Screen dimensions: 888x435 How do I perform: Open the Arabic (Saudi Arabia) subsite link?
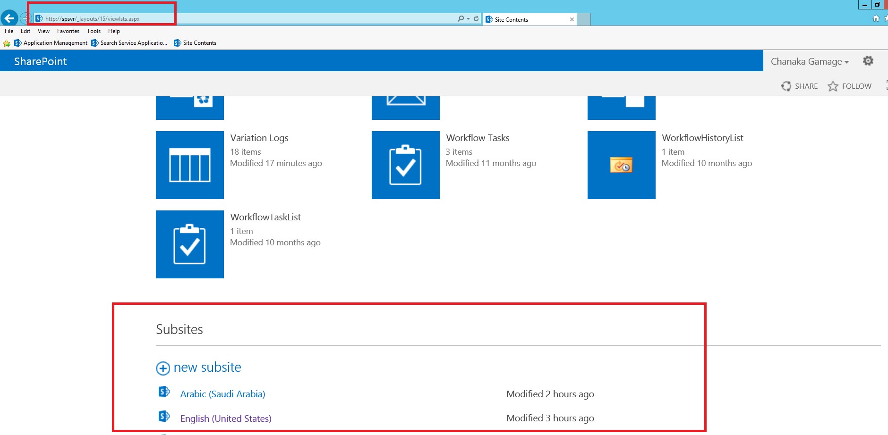point(222,394)
